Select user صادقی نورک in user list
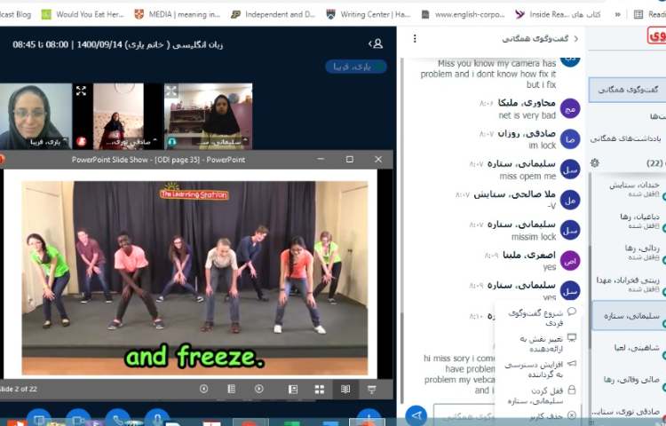Screen dimensions: 666x426 click(x=630, y=411)
